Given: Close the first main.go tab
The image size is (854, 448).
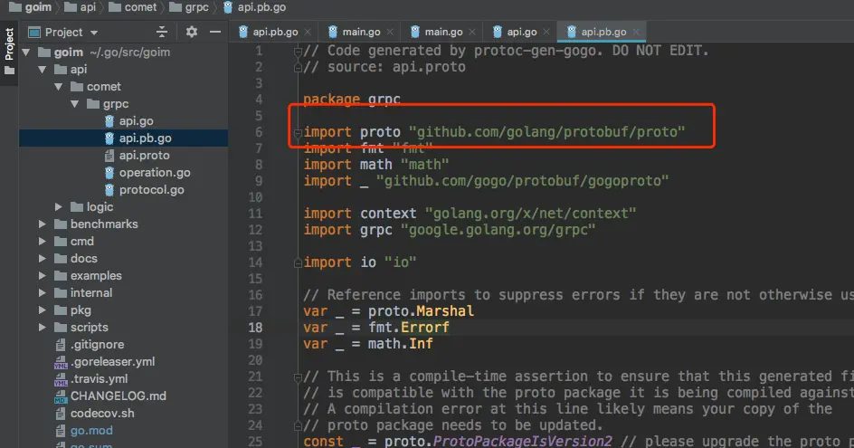Looking at the screenshot, I should tap(390, 33).
